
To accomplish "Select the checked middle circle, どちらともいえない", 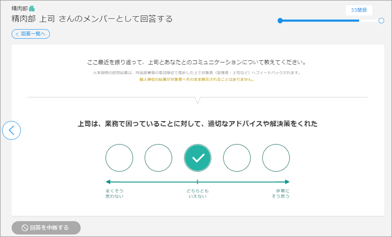I will click(x=198, y=158).
